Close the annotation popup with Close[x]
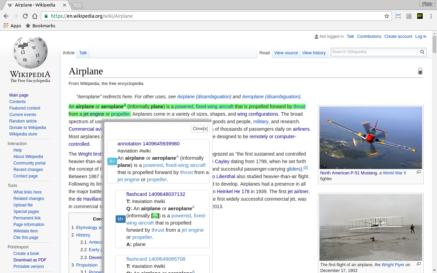Image resolution: width=437 pixels, height=273 pixels. [200, 129]
